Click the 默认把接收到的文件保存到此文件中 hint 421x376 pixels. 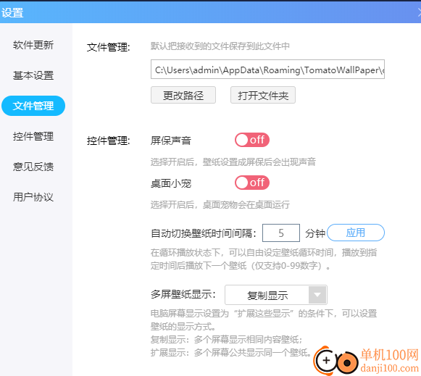(220, 46)
